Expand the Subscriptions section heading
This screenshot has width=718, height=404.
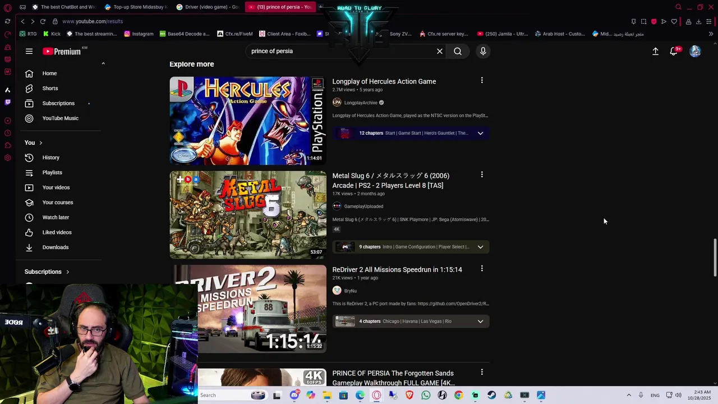coord(47,272)
